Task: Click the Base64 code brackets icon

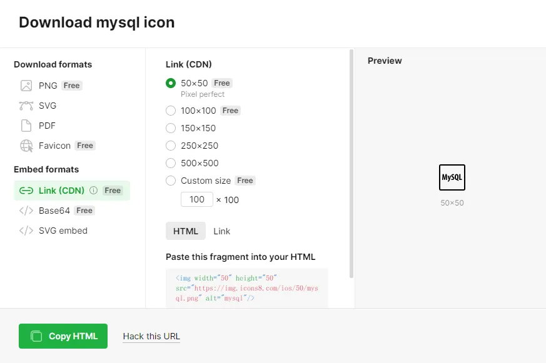Action: click(26, 211)
